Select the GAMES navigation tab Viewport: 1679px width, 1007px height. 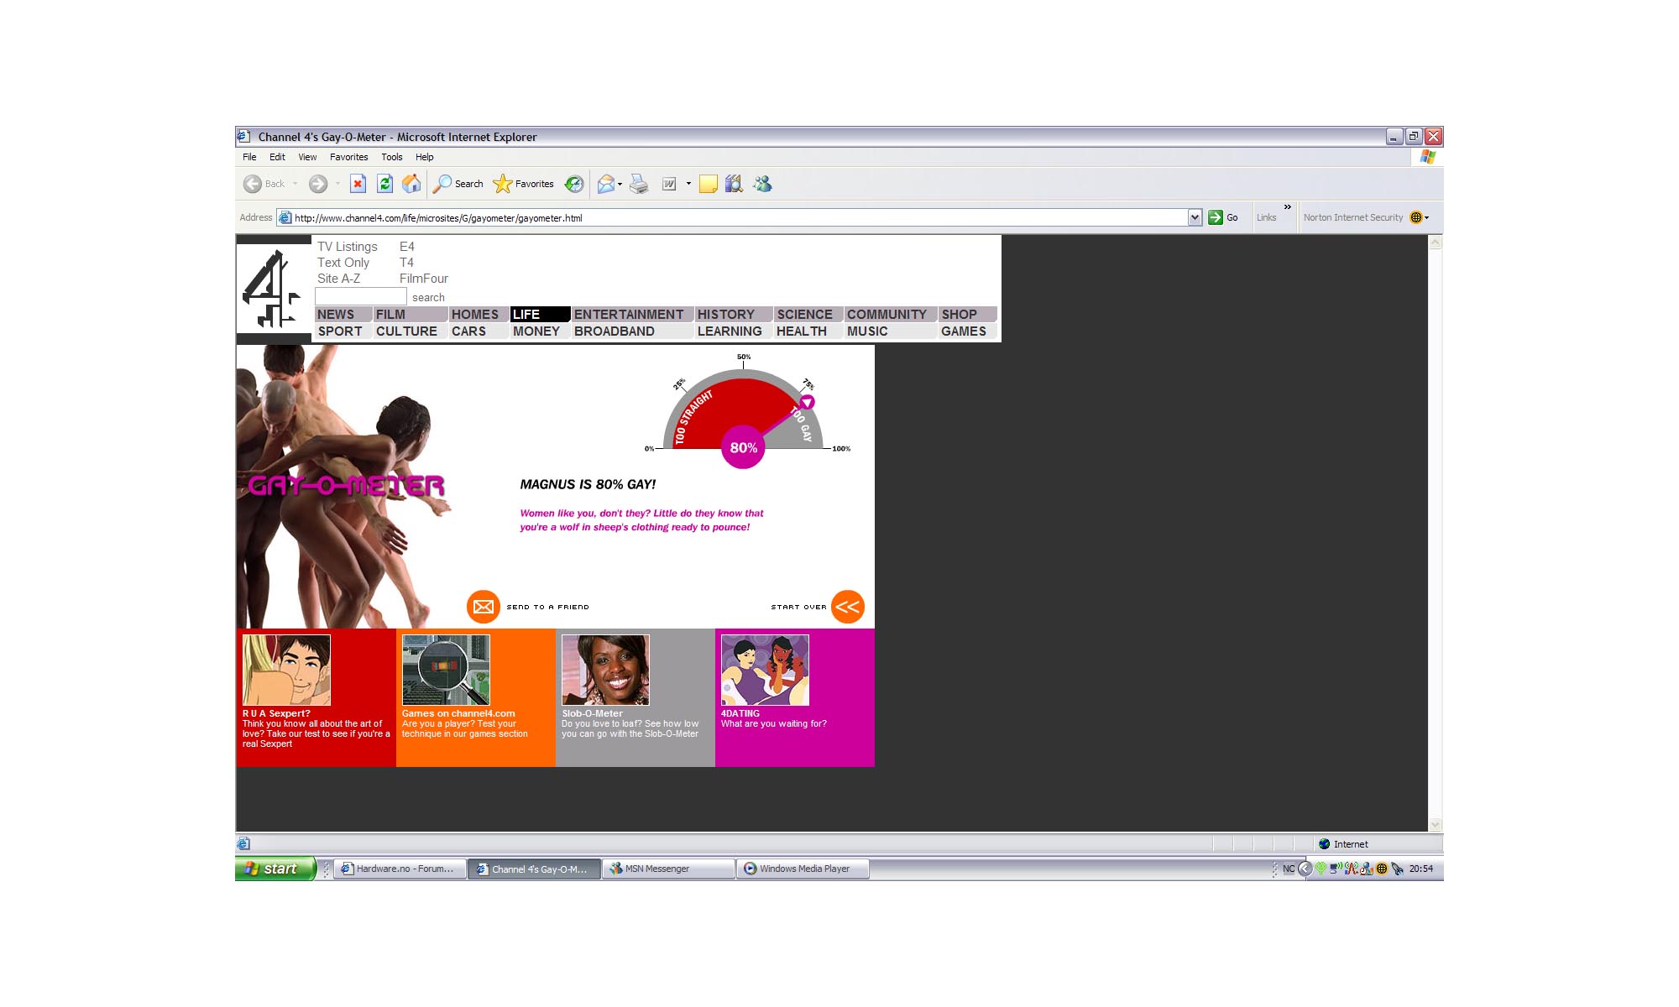tap(967, 331)
